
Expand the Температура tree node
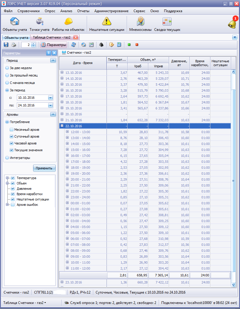(7, 178)
